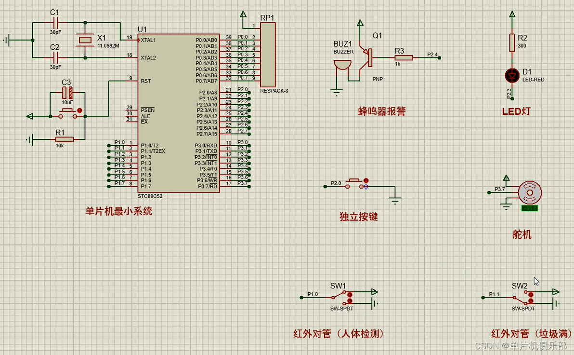Click the P3.7/RD pin label on U1
574x355 pixels.
[208, 186]
